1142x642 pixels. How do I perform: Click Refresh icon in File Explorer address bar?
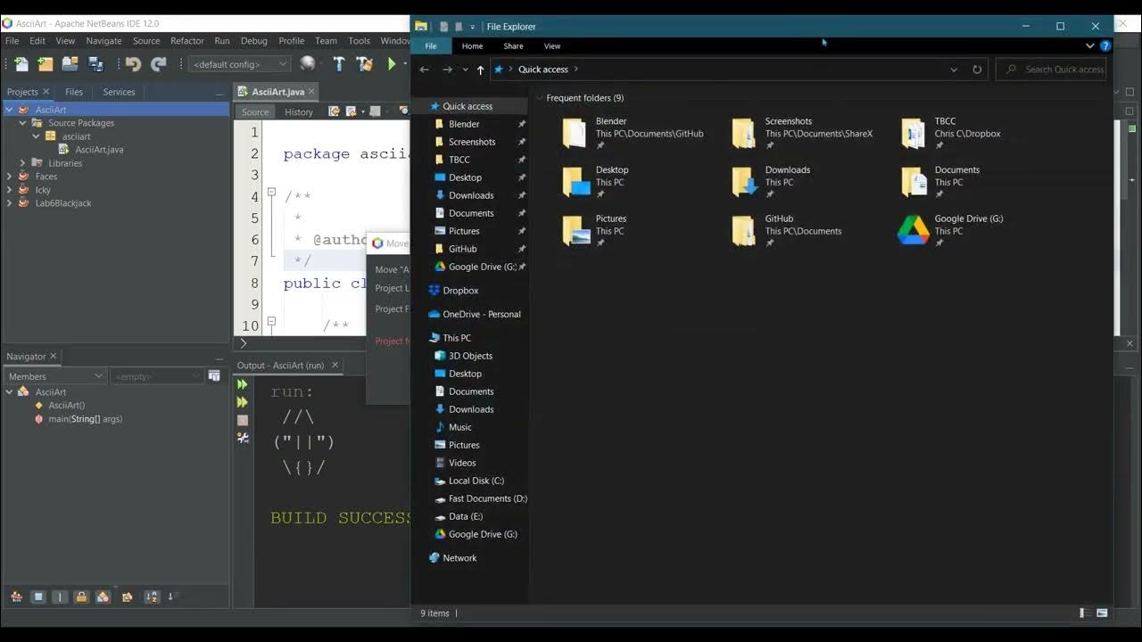pos(977,70)
